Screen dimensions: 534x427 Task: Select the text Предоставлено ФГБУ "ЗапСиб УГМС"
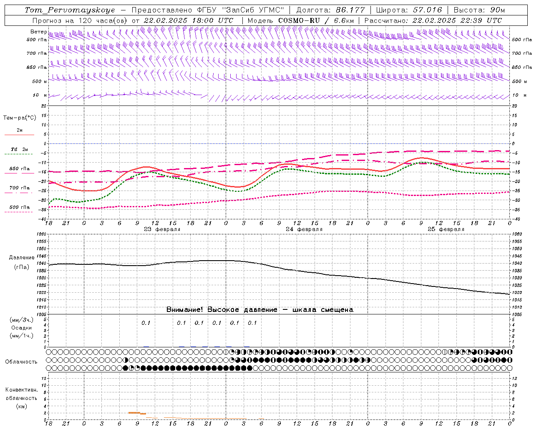tap(207, 10)
